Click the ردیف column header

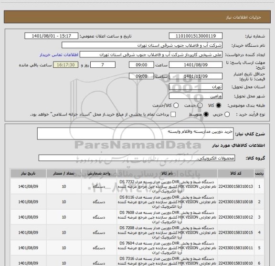pyautogui.click(x=259, y=173)
